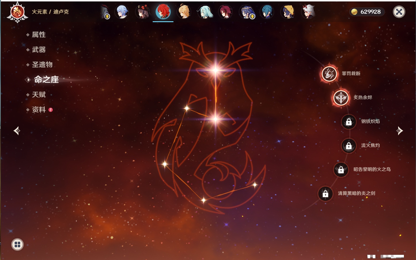Open the 炙热余烬 constellation node icon
Image resolution: width=416 pixels, height=260 pixels.
(x=341, y=98)
